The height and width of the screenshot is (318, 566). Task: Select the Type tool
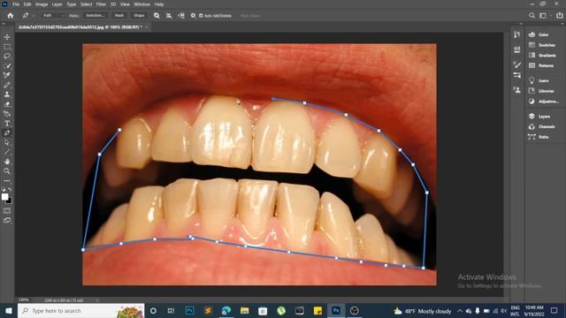[7, 124]
